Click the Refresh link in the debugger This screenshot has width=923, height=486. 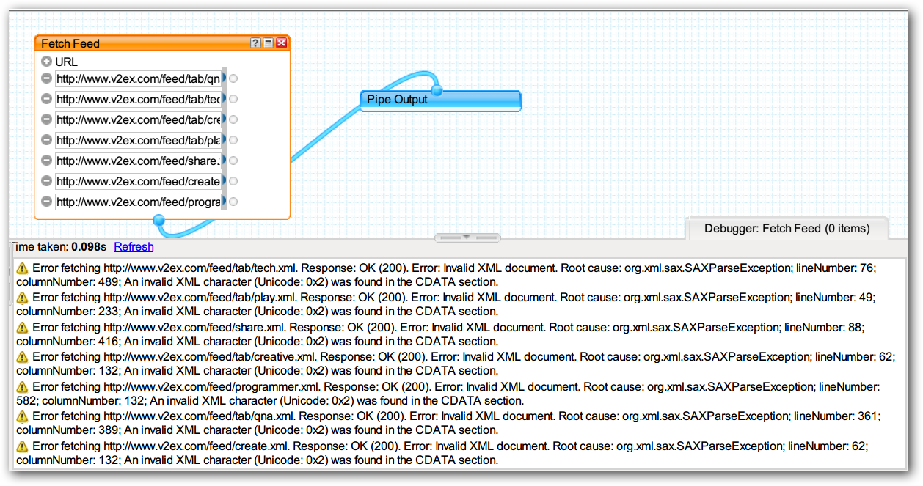[134, 247]
